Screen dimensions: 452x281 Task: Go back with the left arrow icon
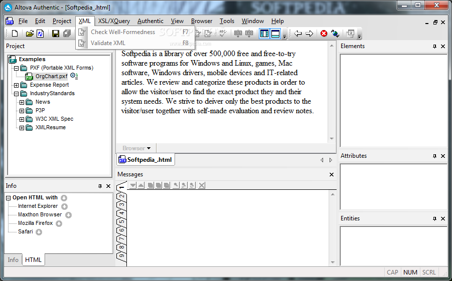pyautogui.click(x=298, y=34)
